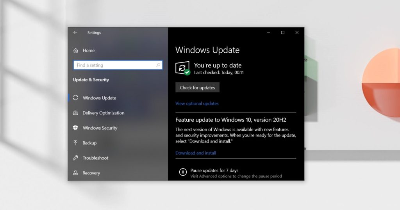Click the Download and install link

click(196, 153)
